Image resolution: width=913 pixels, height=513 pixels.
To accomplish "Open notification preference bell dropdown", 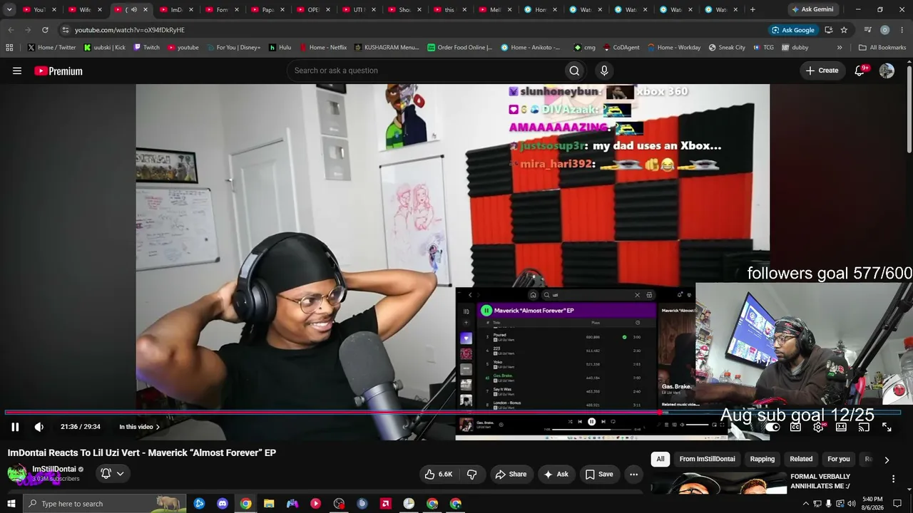I will point(113,473).
